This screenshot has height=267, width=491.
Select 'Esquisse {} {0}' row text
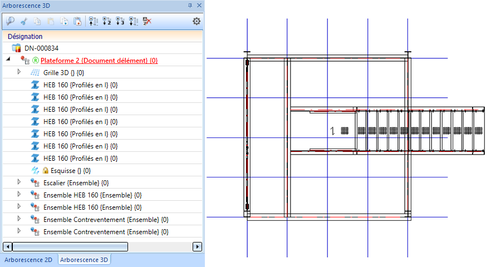pyautogui.click(x=71, y=171)
